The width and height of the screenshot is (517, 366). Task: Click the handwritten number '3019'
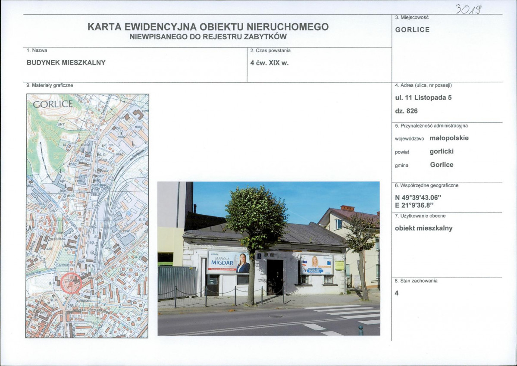468,9
